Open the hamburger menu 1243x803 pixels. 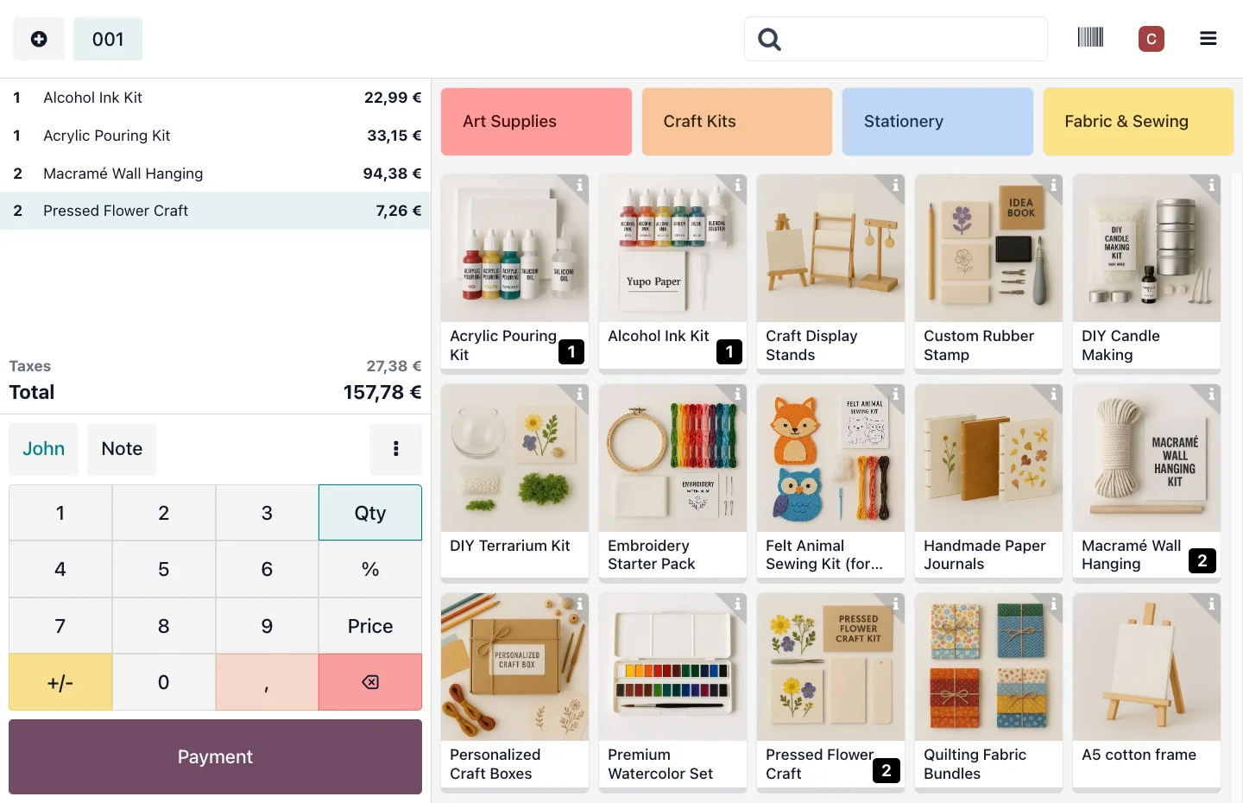pyautogui.click(x=1208, y=39)
